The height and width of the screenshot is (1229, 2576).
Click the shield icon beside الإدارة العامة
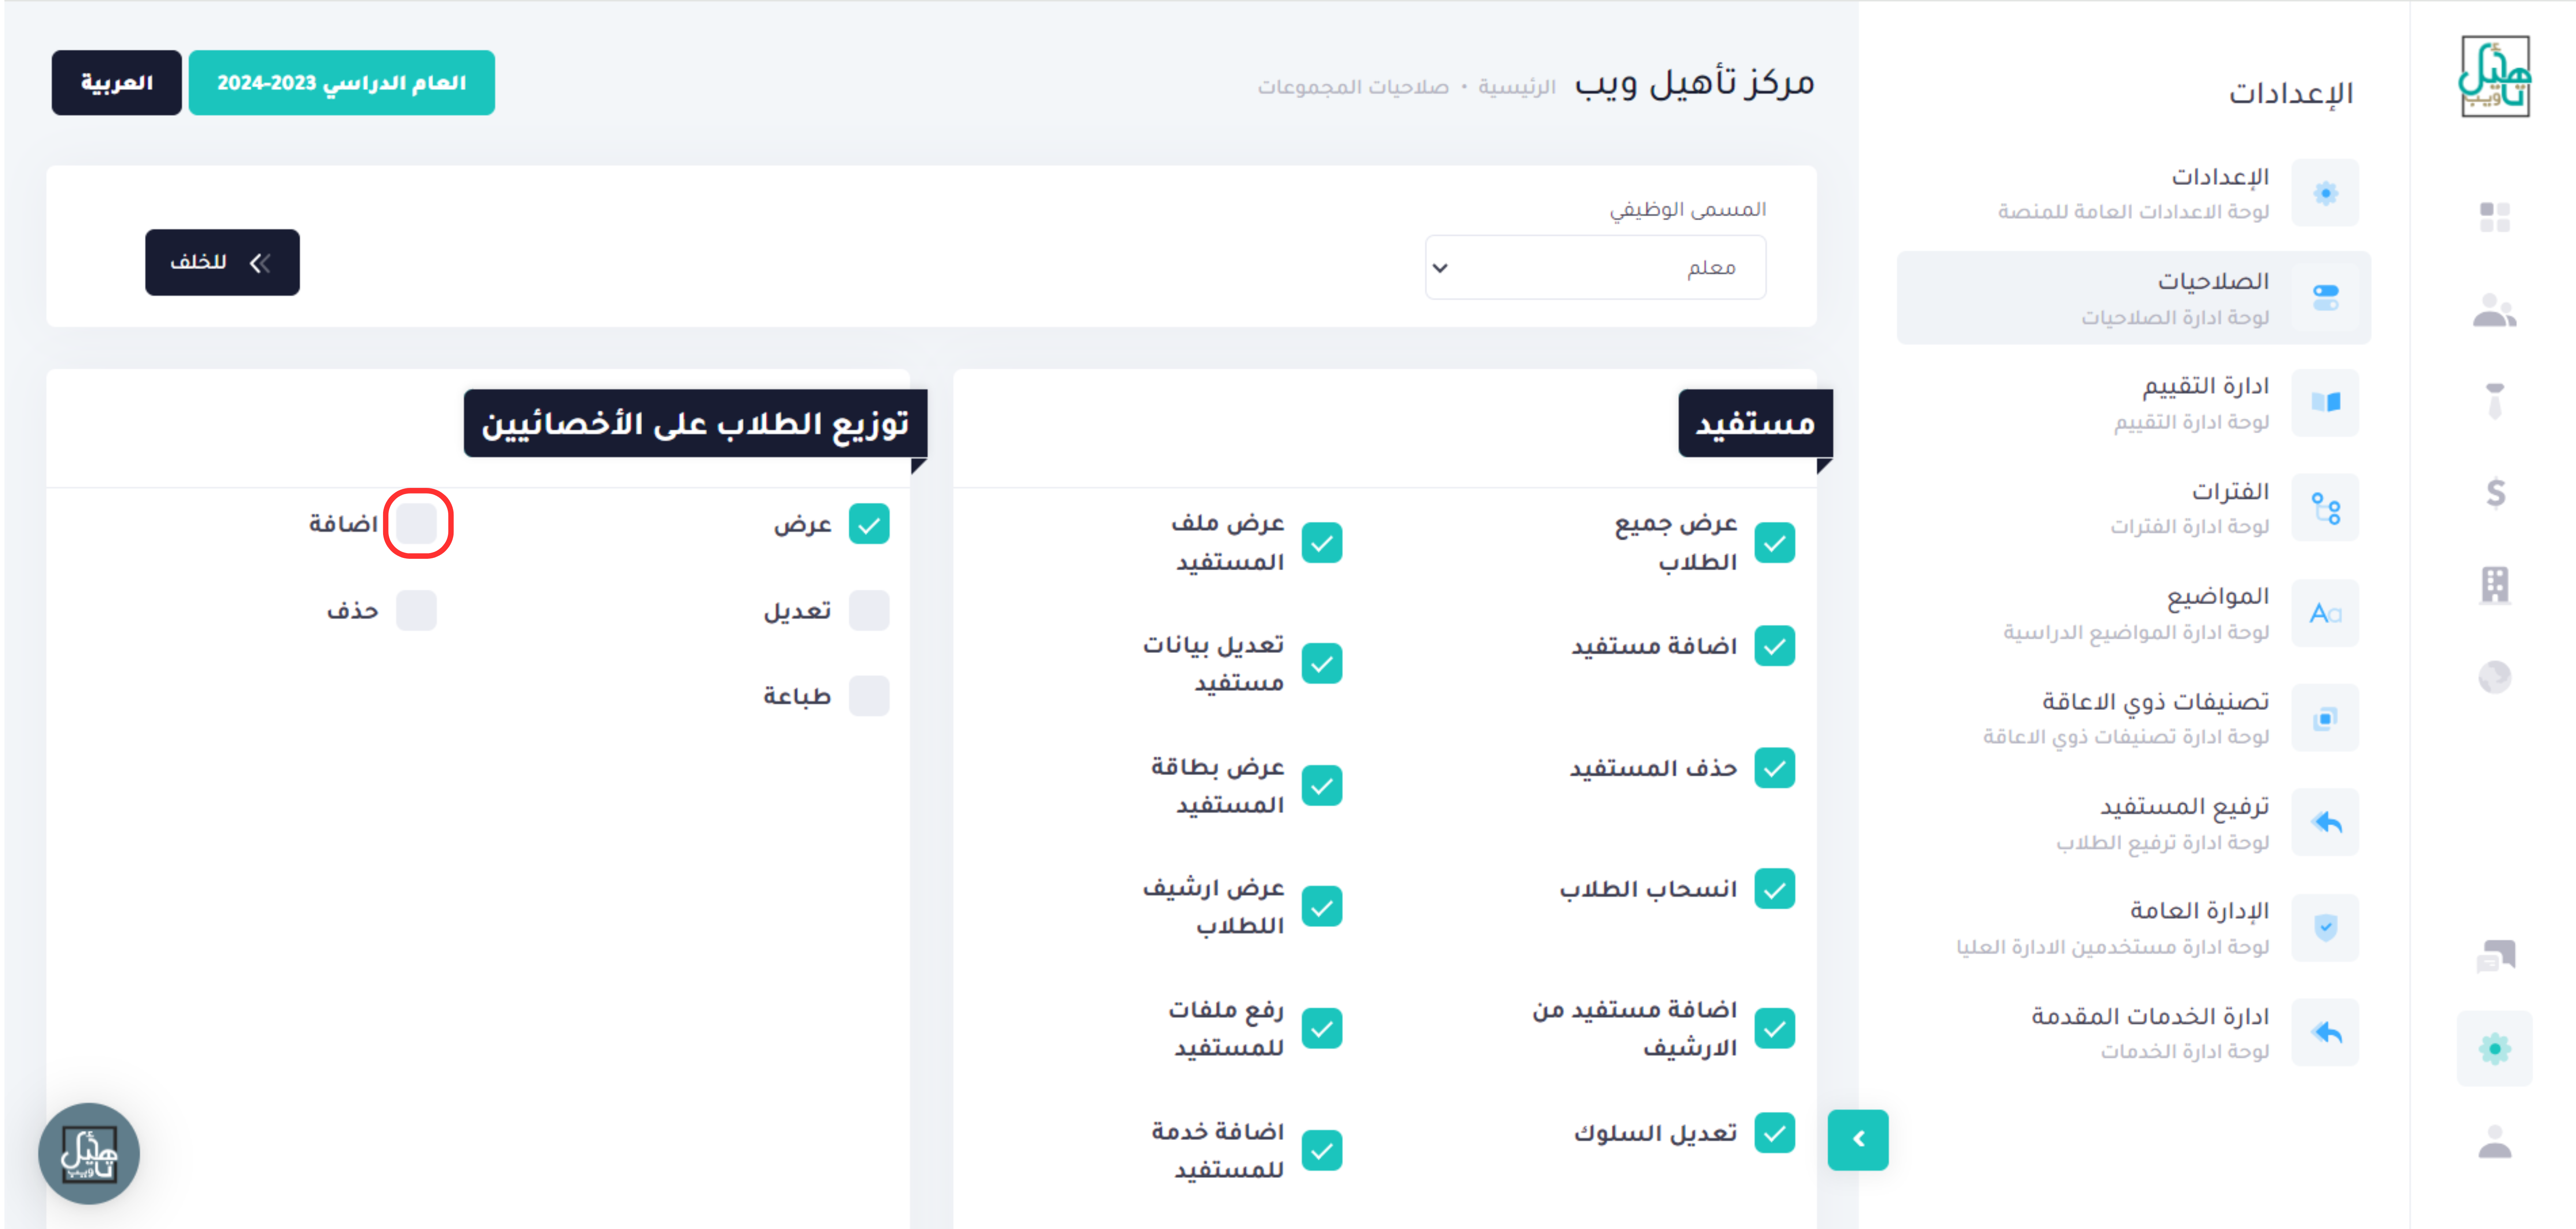pyautogui.click(x=2325, y=928)
